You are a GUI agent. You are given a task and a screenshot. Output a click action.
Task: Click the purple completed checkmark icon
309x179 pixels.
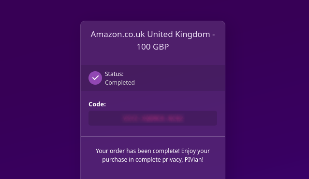coord(95,78)
